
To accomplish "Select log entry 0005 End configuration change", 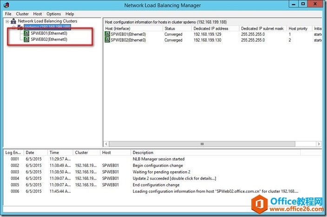I will 163,185.
